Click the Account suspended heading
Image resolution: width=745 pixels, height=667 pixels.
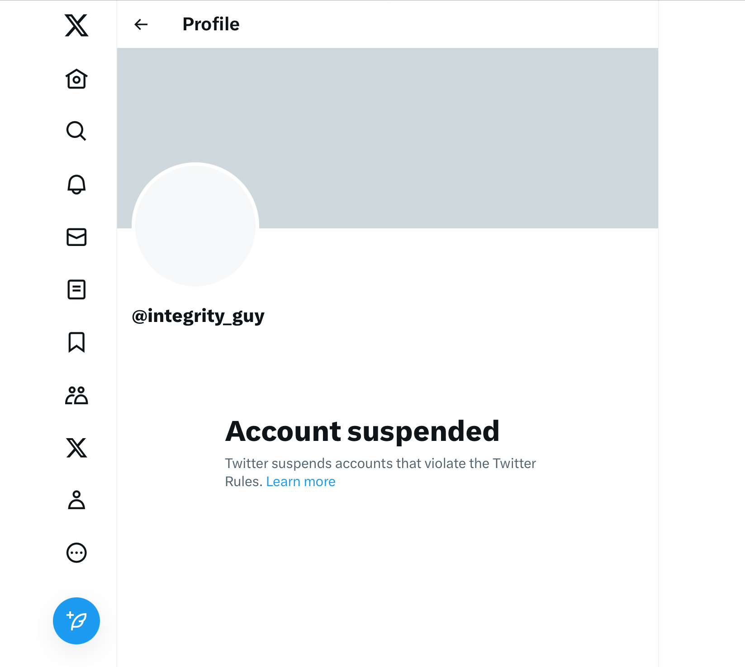click(362, 431)
